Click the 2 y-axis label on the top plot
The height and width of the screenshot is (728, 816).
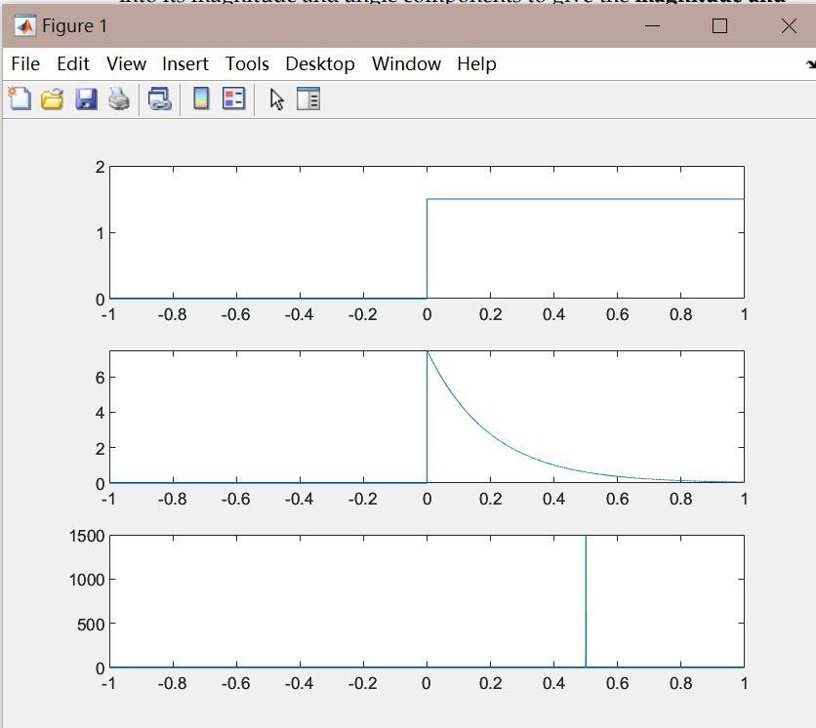point(100,167)
